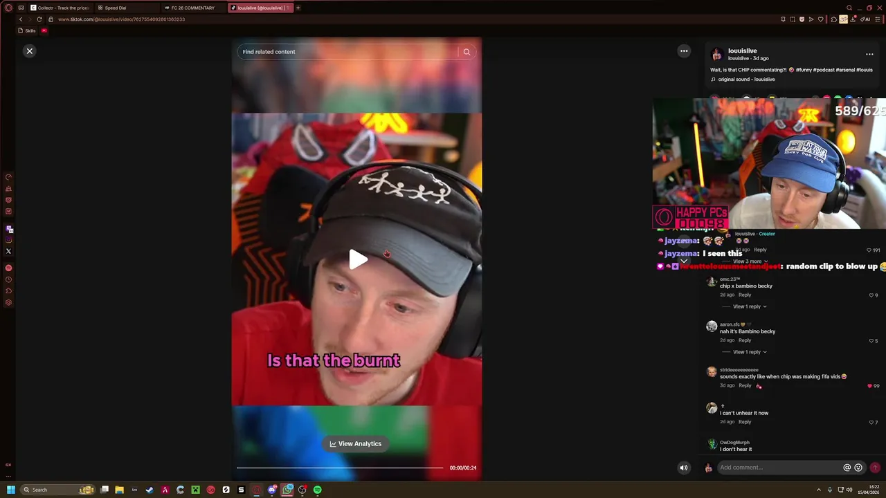The height and width of the screenshot is (498, 886).
Task: Reply to the i can't unhear it comment
Action: (x=745, y=422)
